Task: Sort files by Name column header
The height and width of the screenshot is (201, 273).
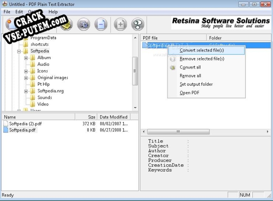Action: click(38, 117)
